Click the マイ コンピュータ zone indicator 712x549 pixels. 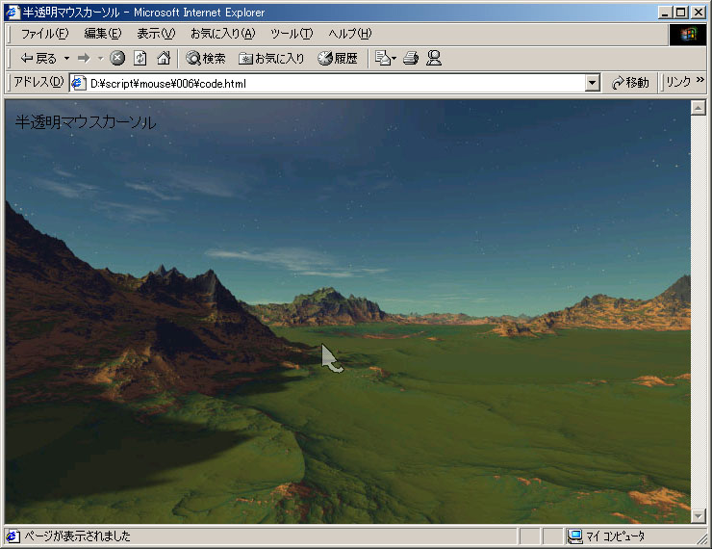coord(615,536)
